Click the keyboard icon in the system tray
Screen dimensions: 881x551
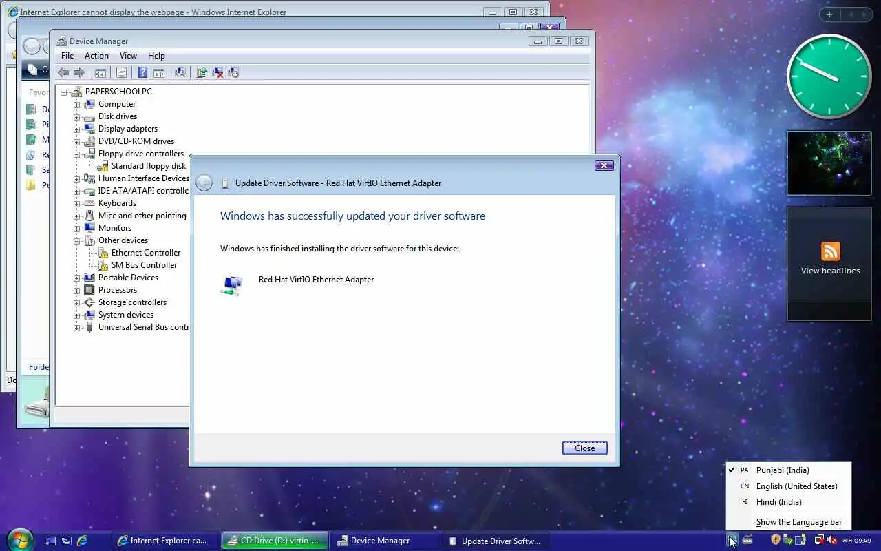click(x=747, y=540)
